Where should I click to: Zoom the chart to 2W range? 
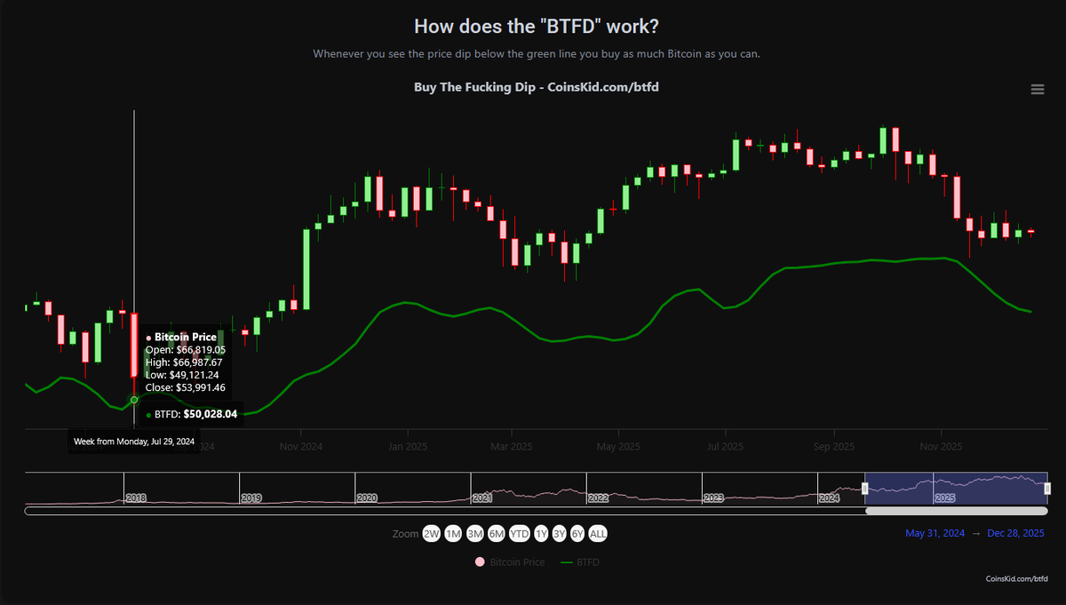[x=432, y=534]
